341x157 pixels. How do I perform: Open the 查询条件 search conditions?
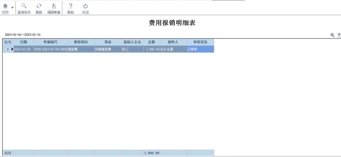(24, 9)
